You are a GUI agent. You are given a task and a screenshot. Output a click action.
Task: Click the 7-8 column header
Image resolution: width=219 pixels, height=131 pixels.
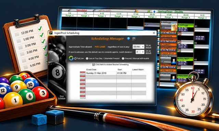click(85, 13)
